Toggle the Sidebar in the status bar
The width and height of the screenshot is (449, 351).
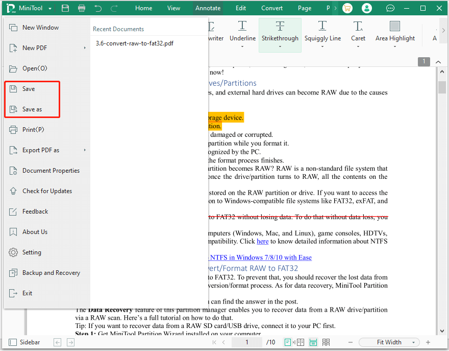click(x=23, y=342)
